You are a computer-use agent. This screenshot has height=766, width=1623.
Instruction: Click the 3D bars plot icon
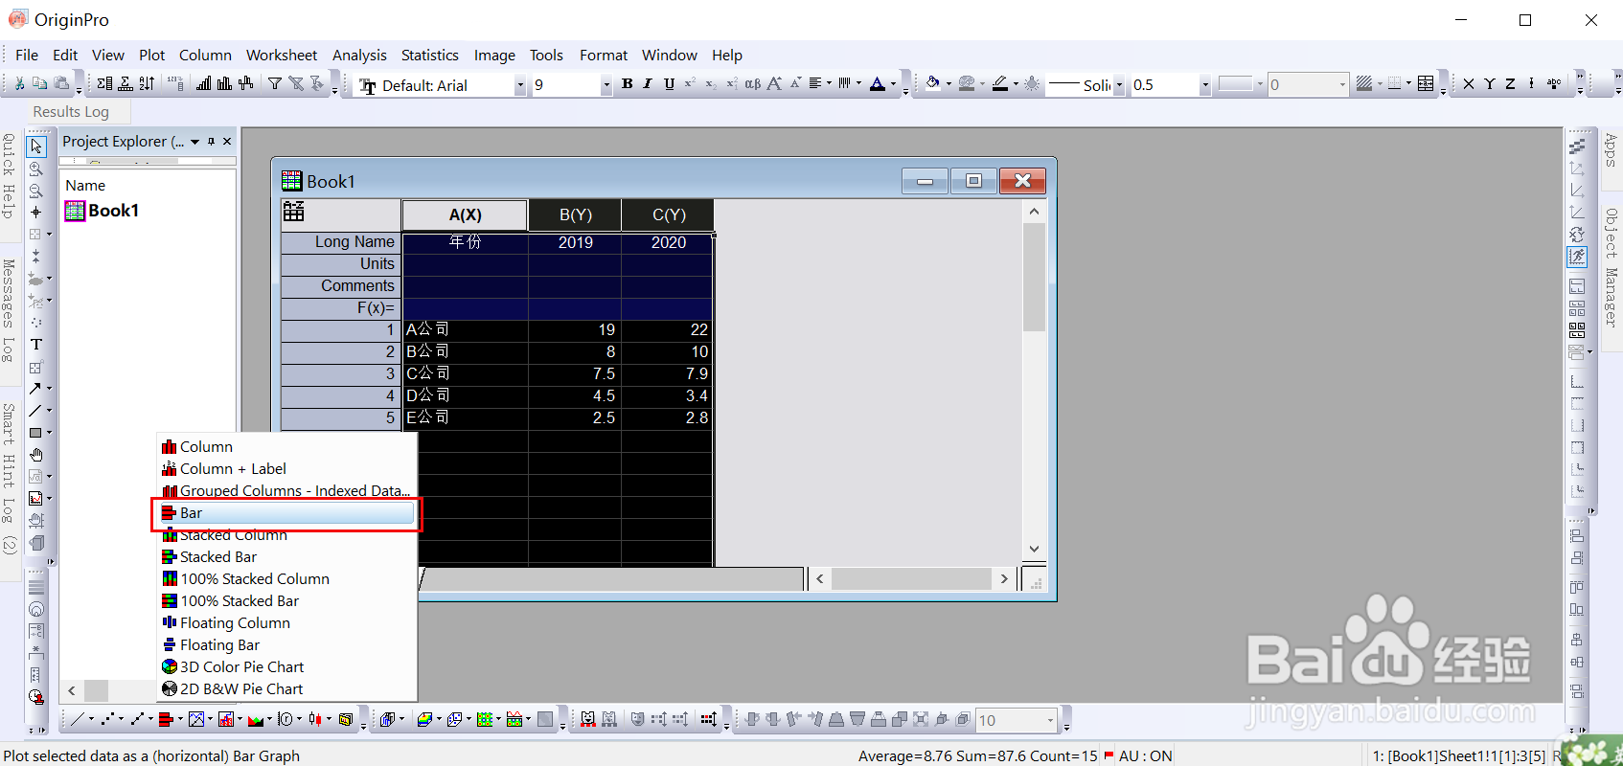click(x=387, y=719)
